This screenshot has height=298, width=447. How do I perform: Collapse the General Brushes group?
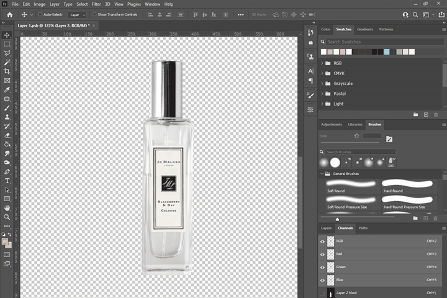[x=322, y=174]
